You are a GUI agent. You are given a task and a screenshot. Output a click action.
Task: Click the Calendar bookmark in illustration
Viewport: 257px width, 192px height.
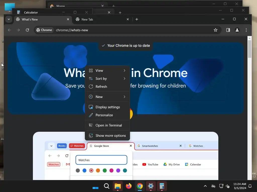pyautogui.click(x=193, y=164)
